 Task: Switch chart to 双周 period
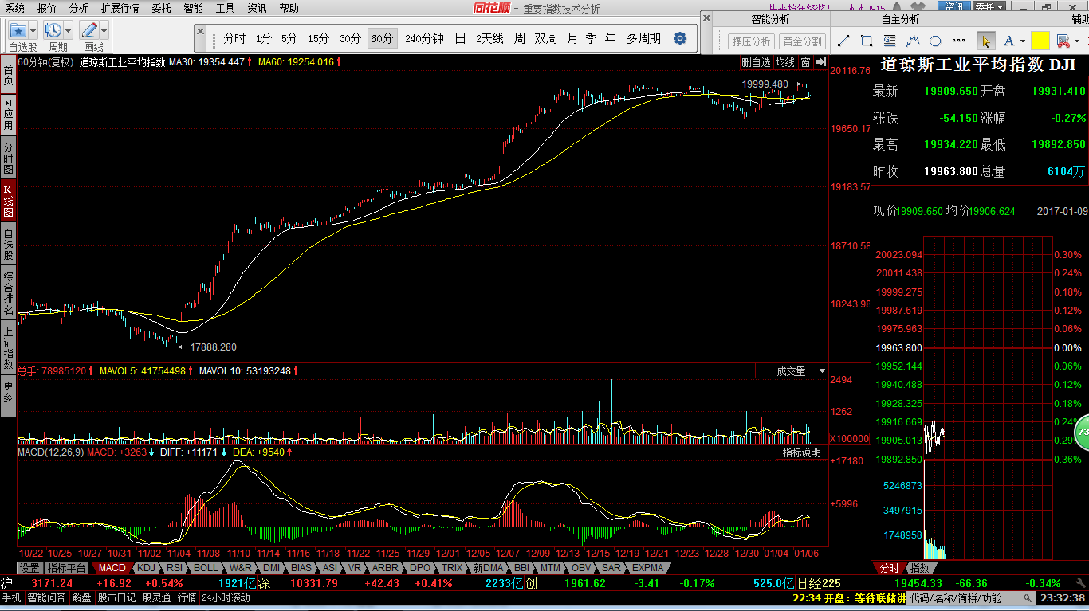coord(545,38)
